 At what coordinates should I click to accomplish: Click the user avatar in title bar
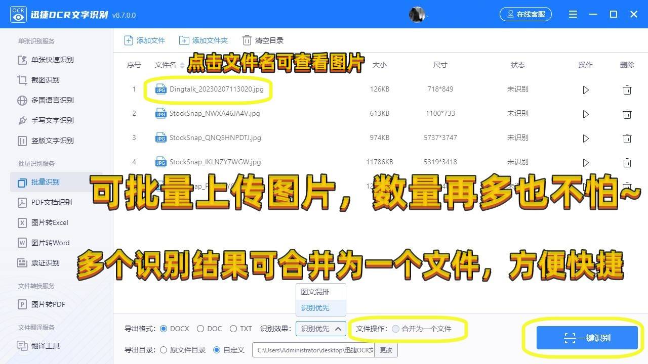(x=417, y=14)
